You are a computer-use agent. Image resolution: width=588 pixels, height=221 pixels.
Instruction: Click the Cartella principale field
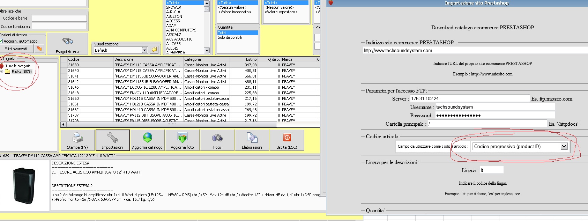tap(487, 124)
